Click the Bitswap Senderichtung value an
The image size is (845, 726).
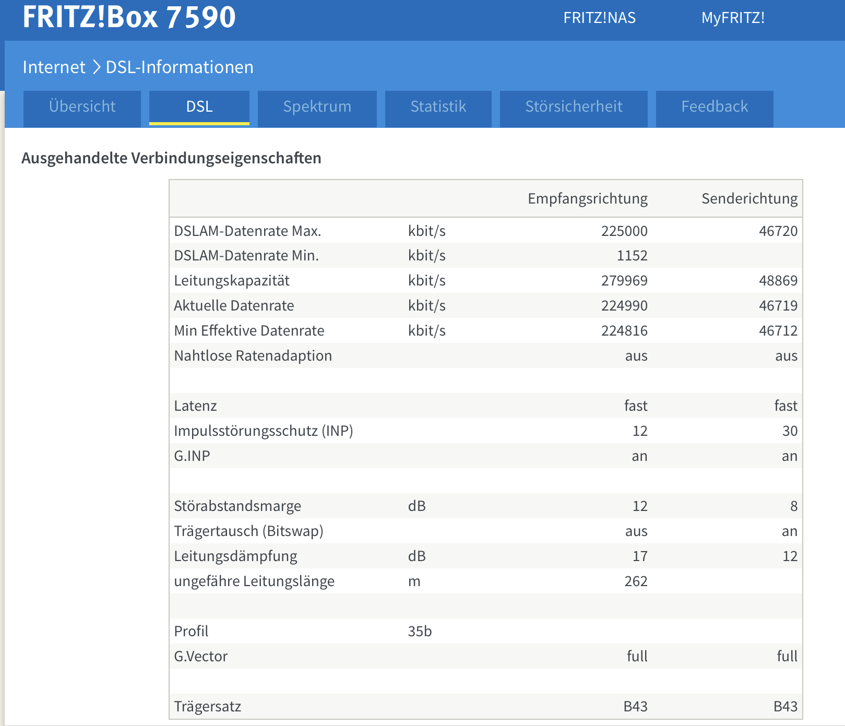[x=790, y=531]
